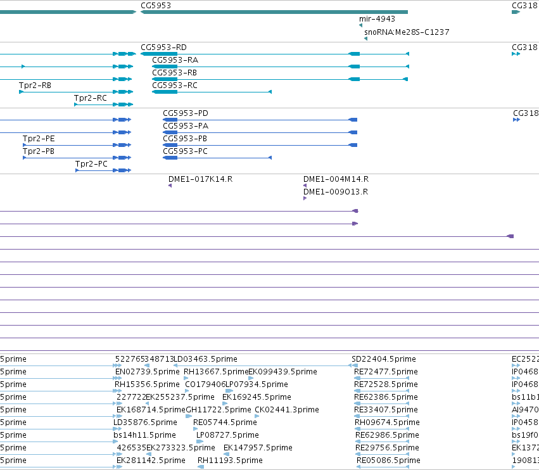Click the RE29756.5prime label

[x=388, y=448]
